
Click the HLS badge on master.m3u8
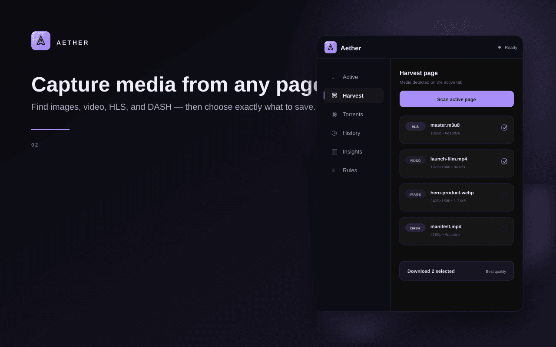click(415, 127)
